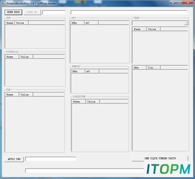Click the APPLY CHG button
Viewport: 195px width, 179px height.
(14, 159)
